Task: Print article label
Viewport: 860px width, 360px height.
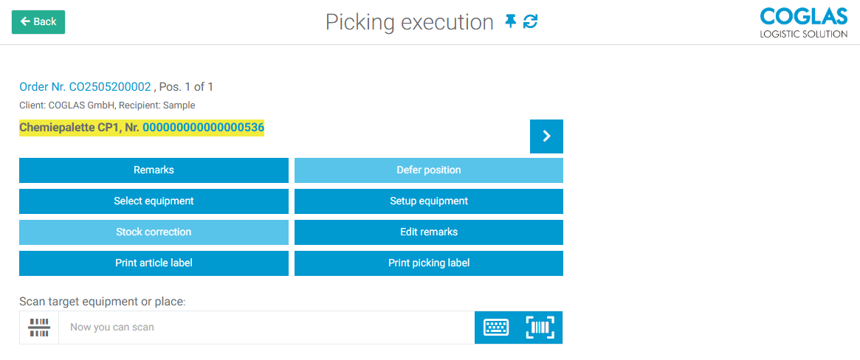Action: (154, 263)
